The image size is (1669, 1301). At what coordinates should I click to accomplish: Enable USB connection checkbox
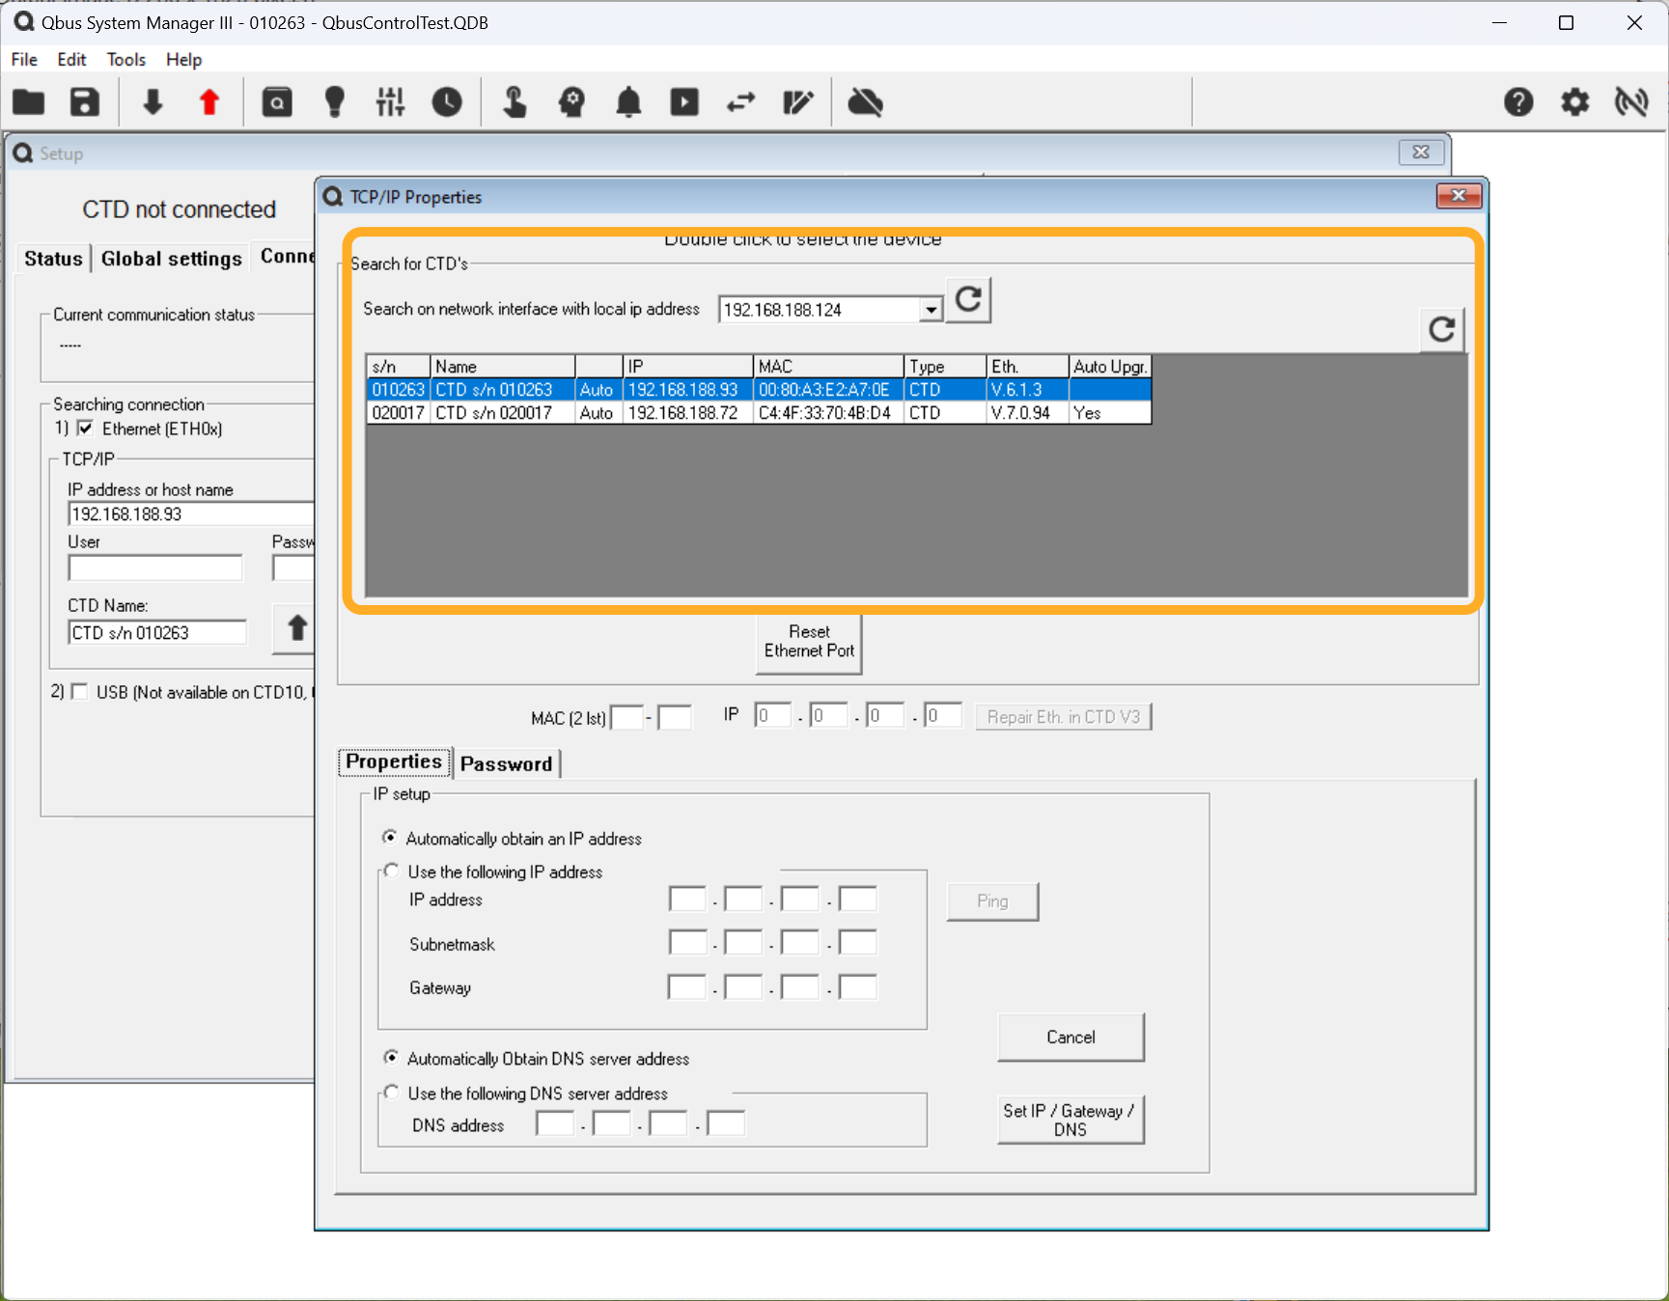click(x=79, y=692)
